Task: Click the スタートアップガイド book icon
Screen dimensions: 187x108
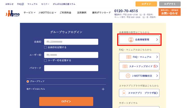Action: coord(125,66)
